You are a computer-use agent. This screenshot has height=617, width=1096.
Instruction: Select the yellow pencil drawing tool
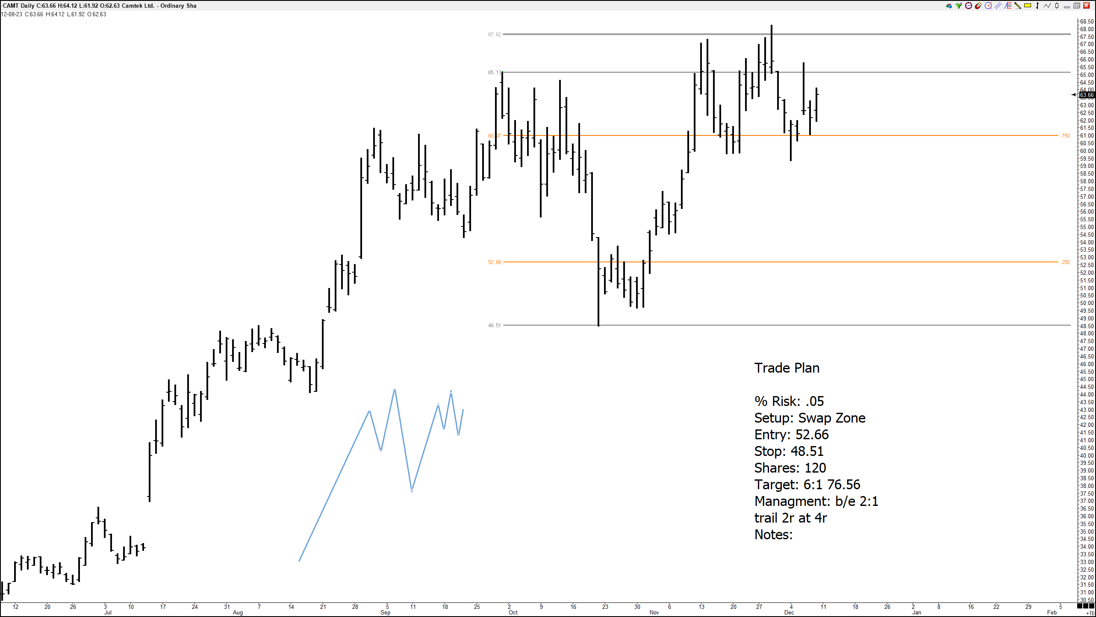pyautogui.click(x=1018, y=6)
